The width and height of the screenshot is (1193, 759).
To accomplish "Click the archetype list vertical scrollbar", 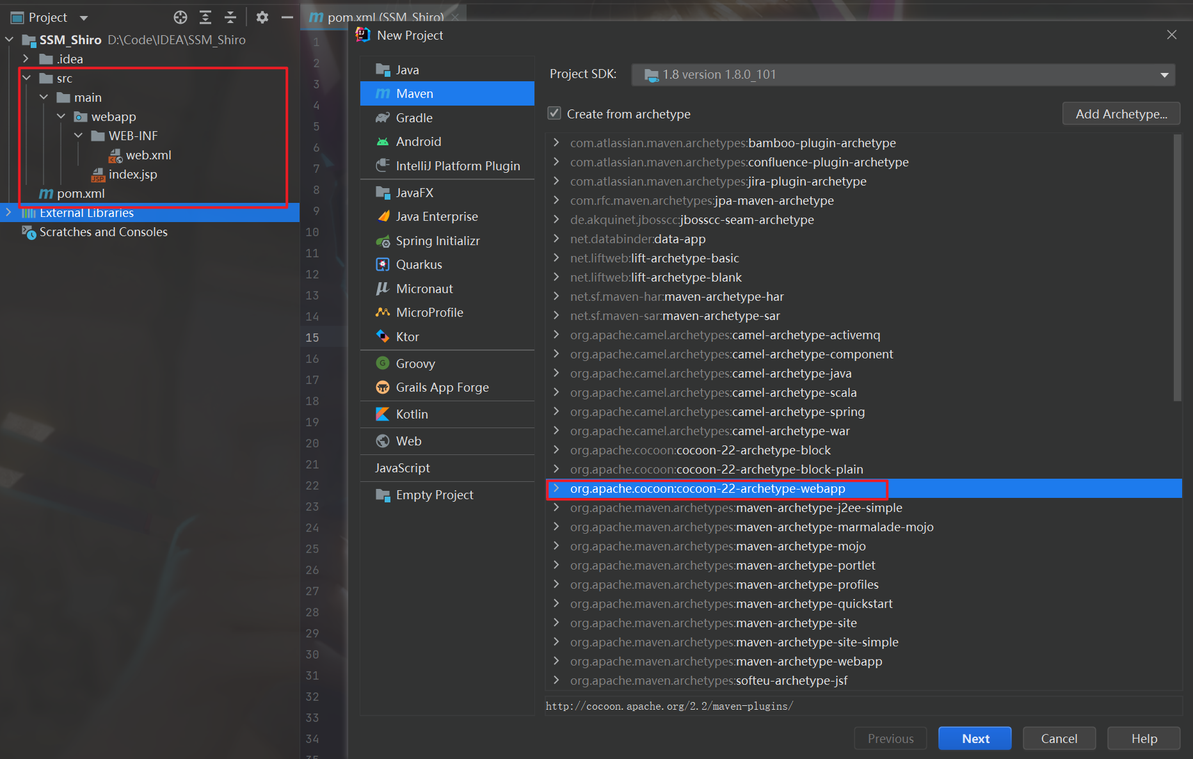I will [x=1177, y=269].
